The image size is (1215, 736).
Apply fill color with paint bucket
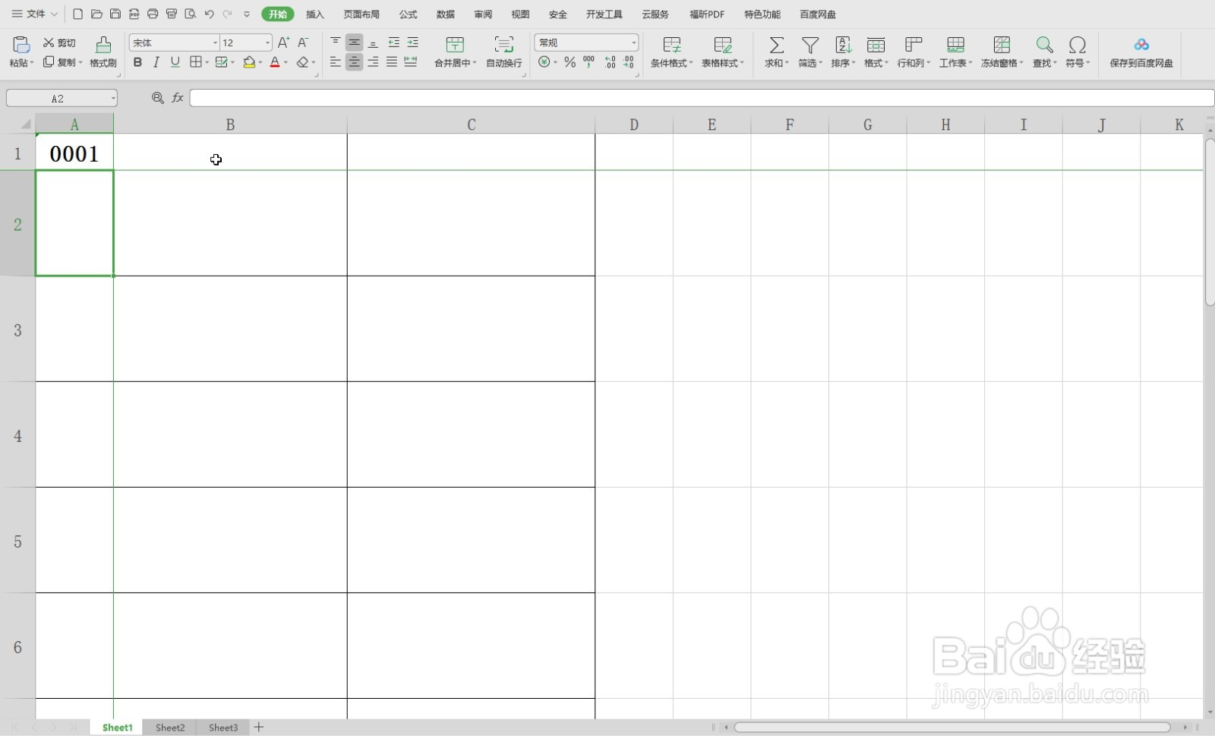(249, 62)
